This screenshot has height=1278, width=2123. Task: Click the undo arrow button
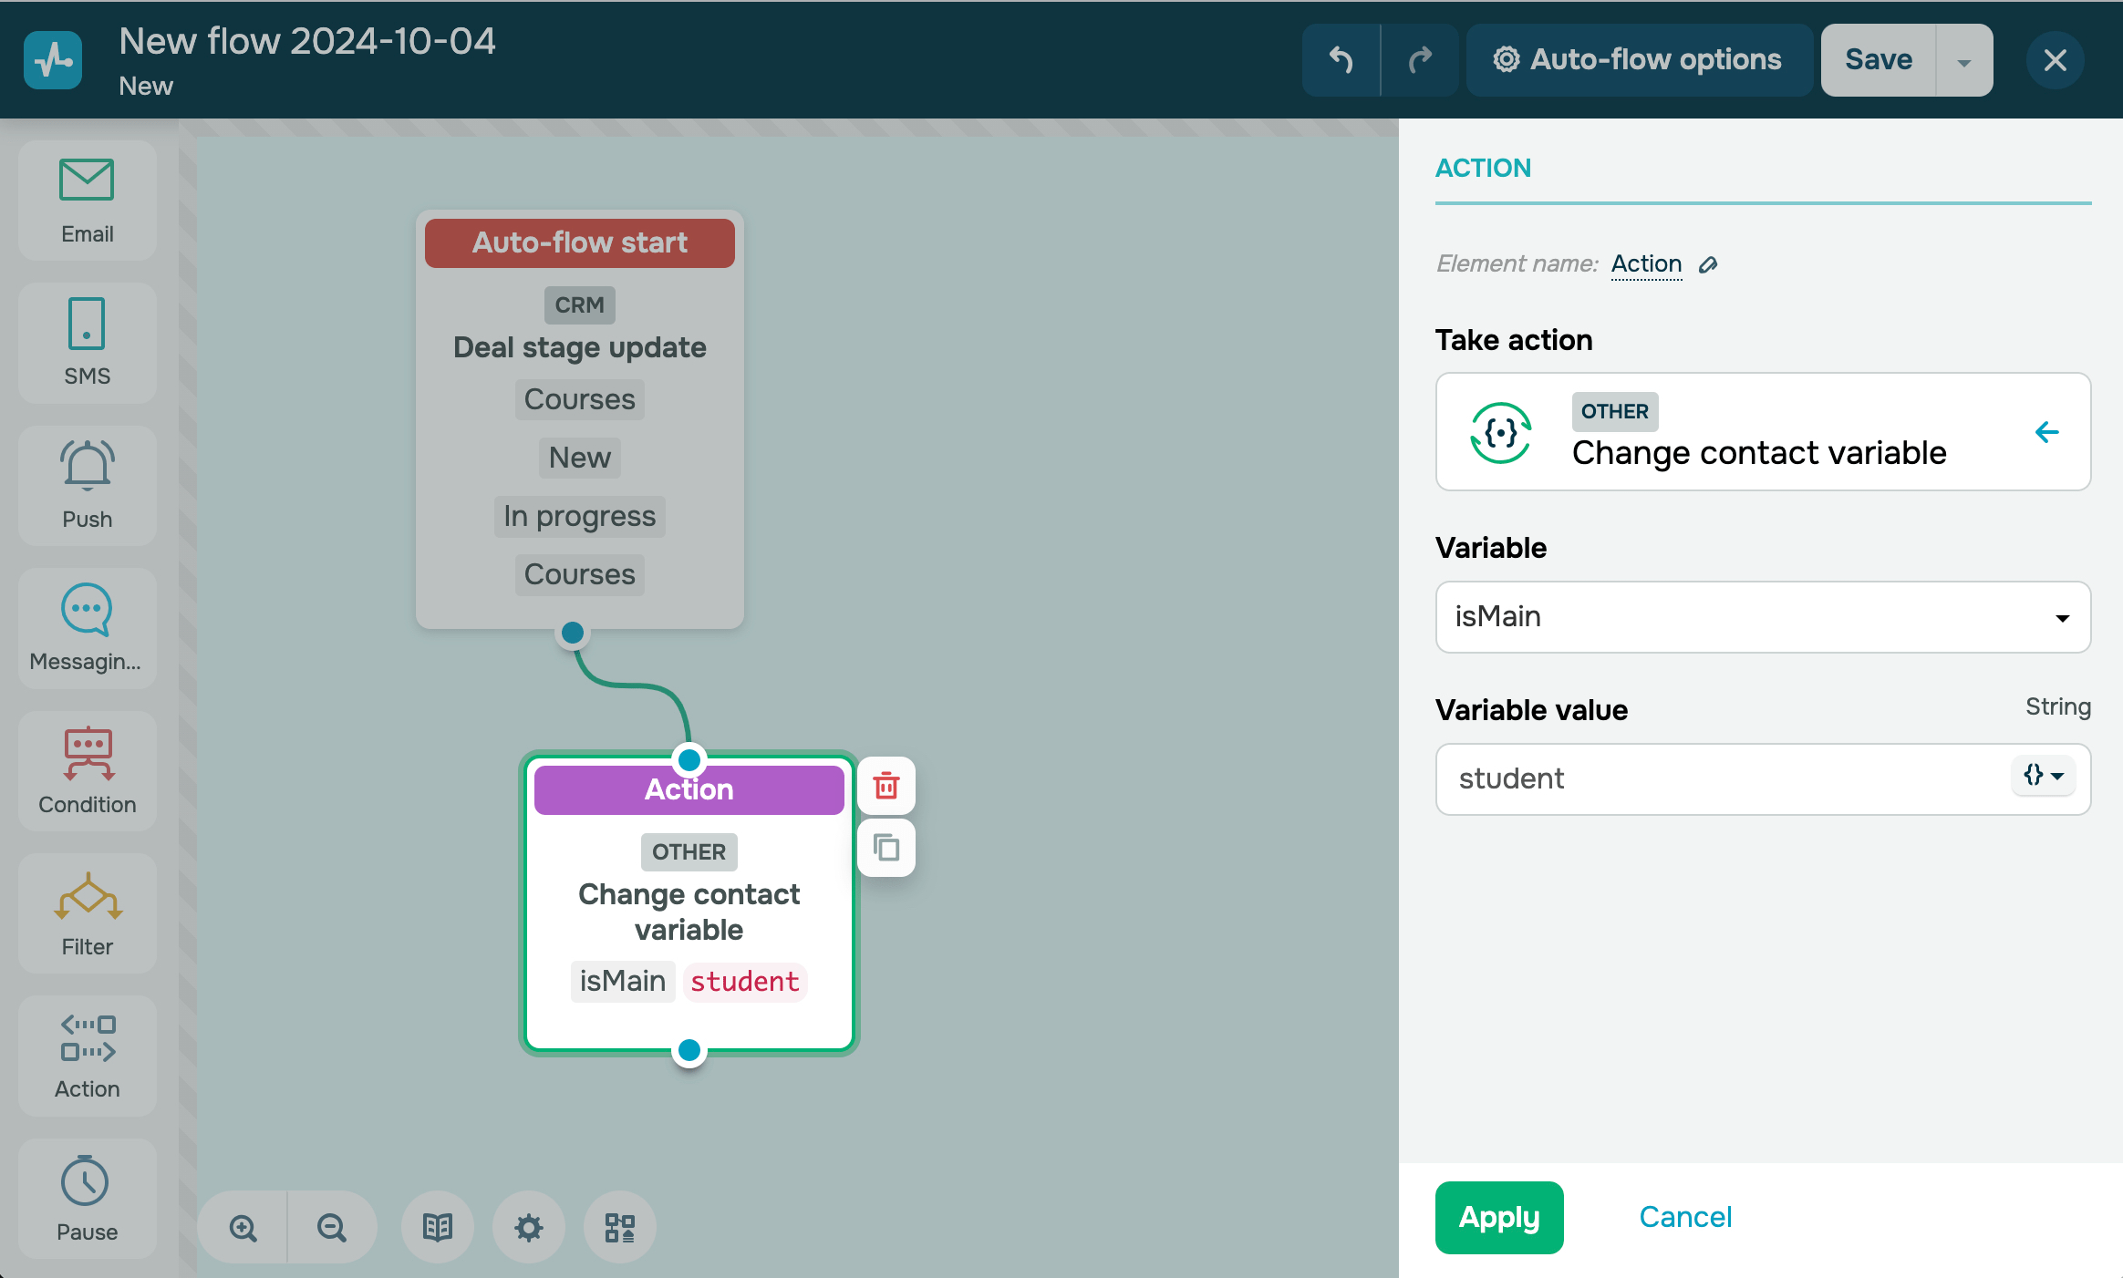click(x=1341, y=60)
